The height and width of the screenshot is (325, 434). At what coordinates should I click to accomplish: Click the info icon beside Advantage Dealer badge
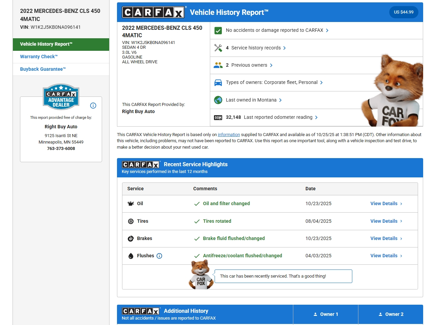(93, 106)
